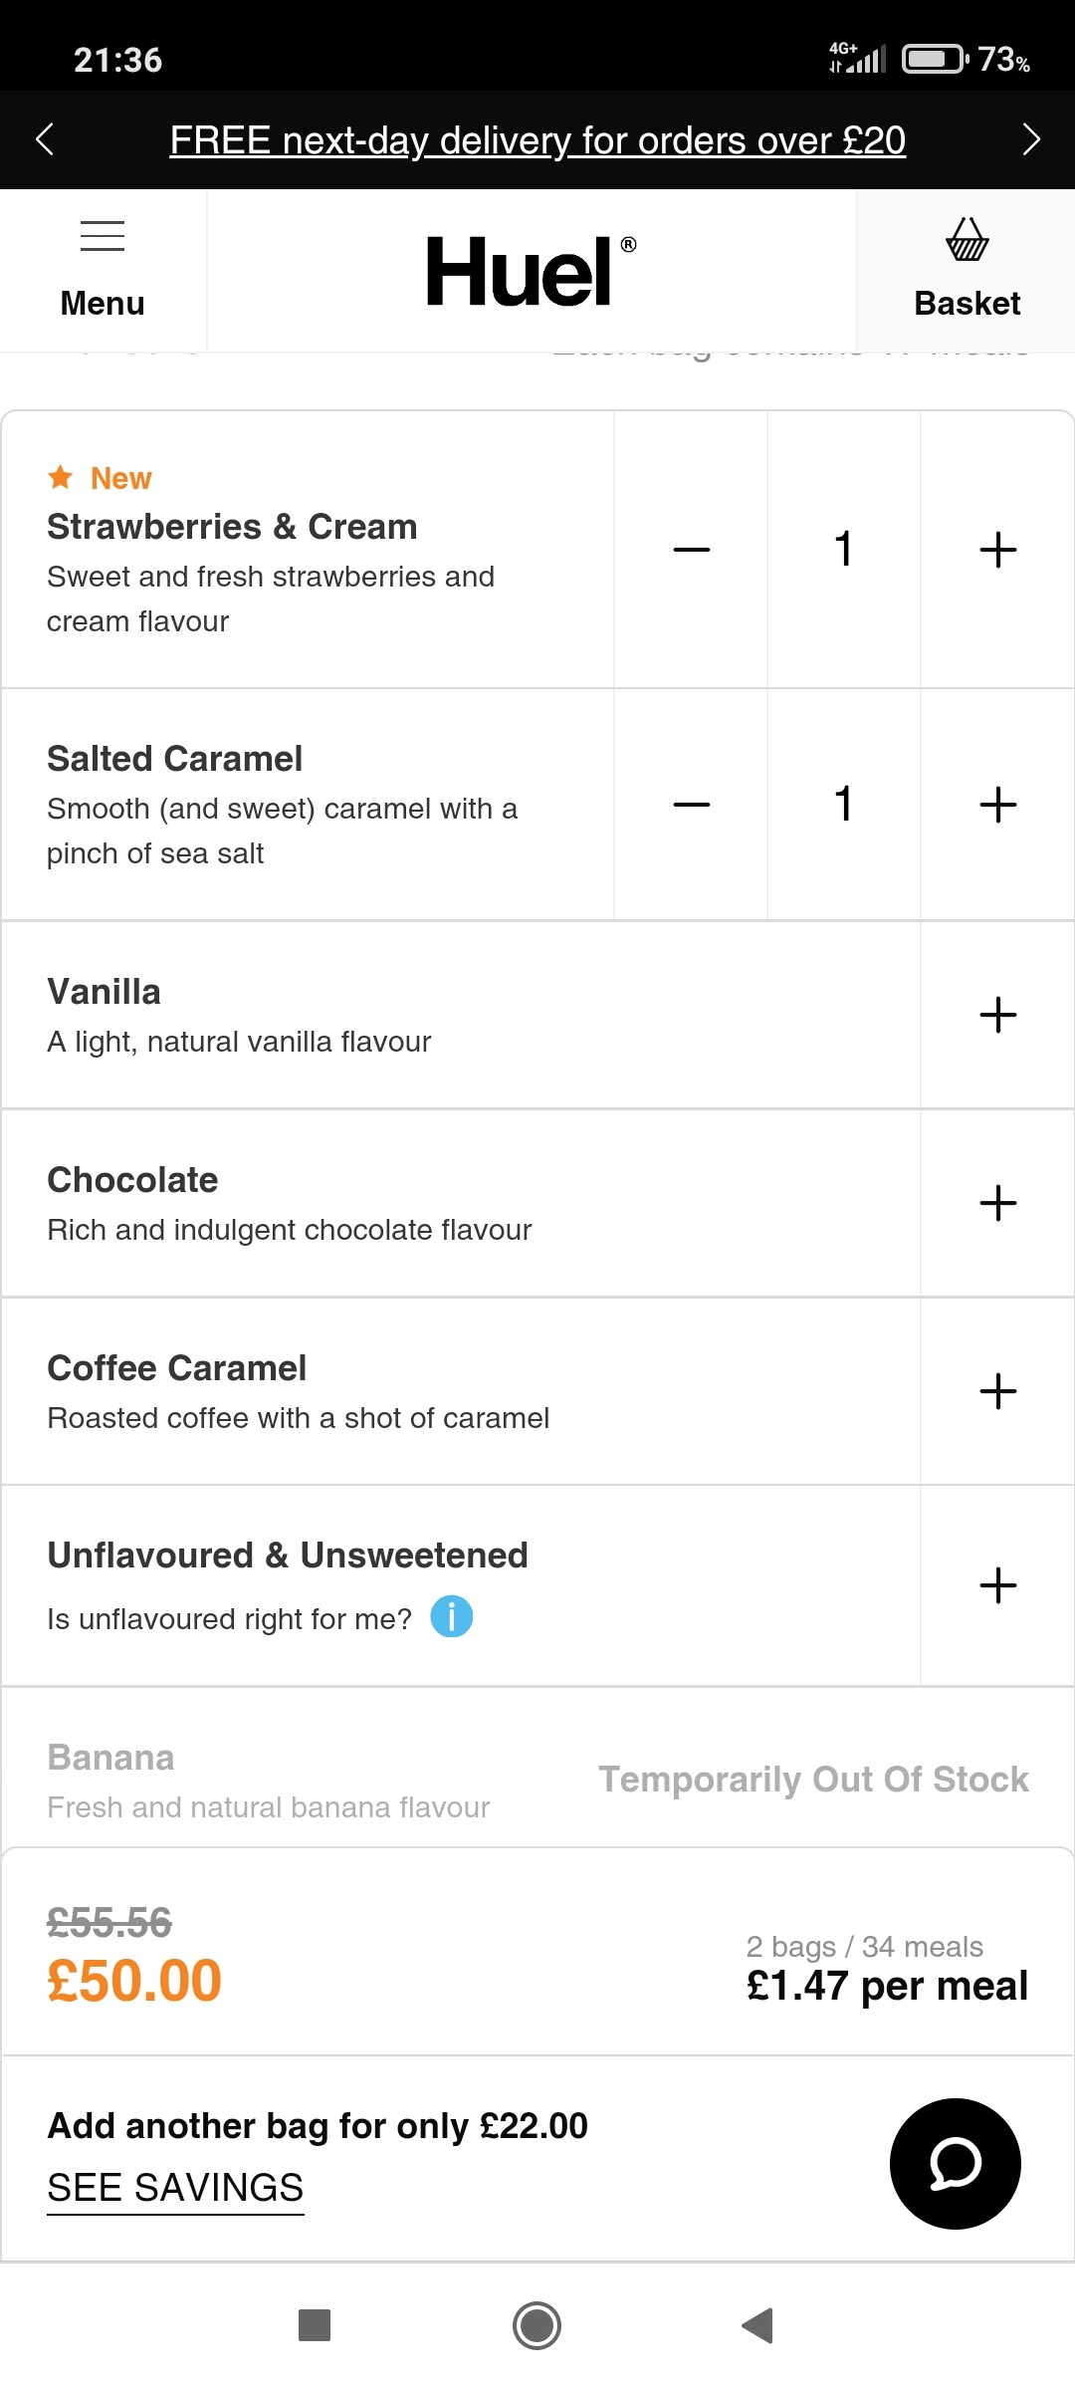Add a Vanilla bag
Image resolution: width=1075 pixels, height=2390 pixels.
[x=997, y=1016]
